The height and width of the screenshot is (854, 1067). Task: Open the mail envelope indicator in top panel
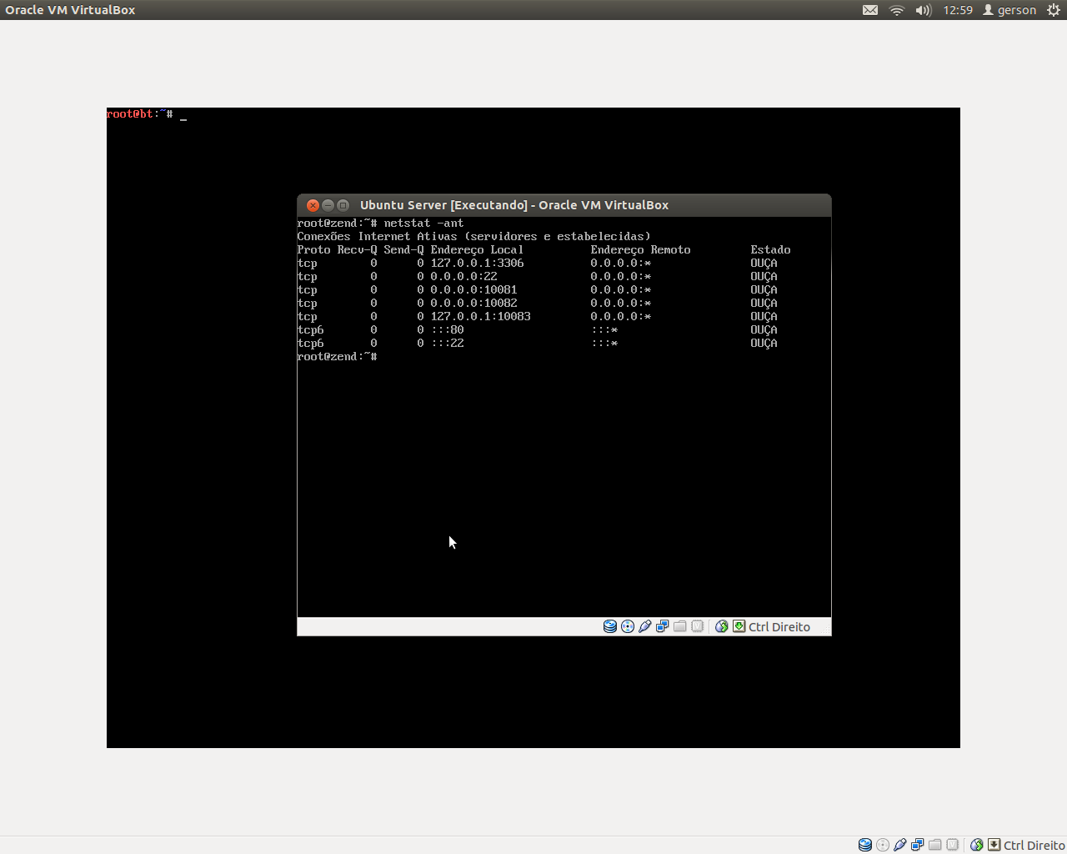coord(870,10)
